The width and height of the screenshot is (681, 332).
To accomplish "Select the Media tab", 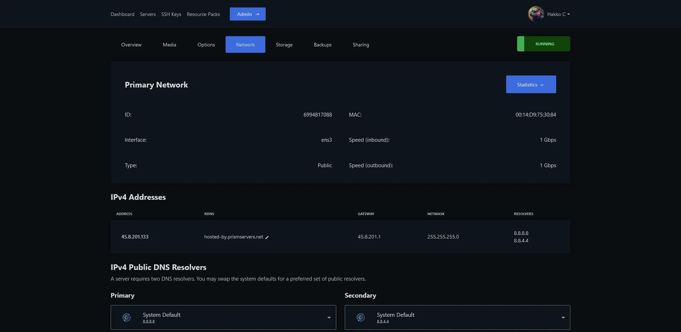I will 169,45.
